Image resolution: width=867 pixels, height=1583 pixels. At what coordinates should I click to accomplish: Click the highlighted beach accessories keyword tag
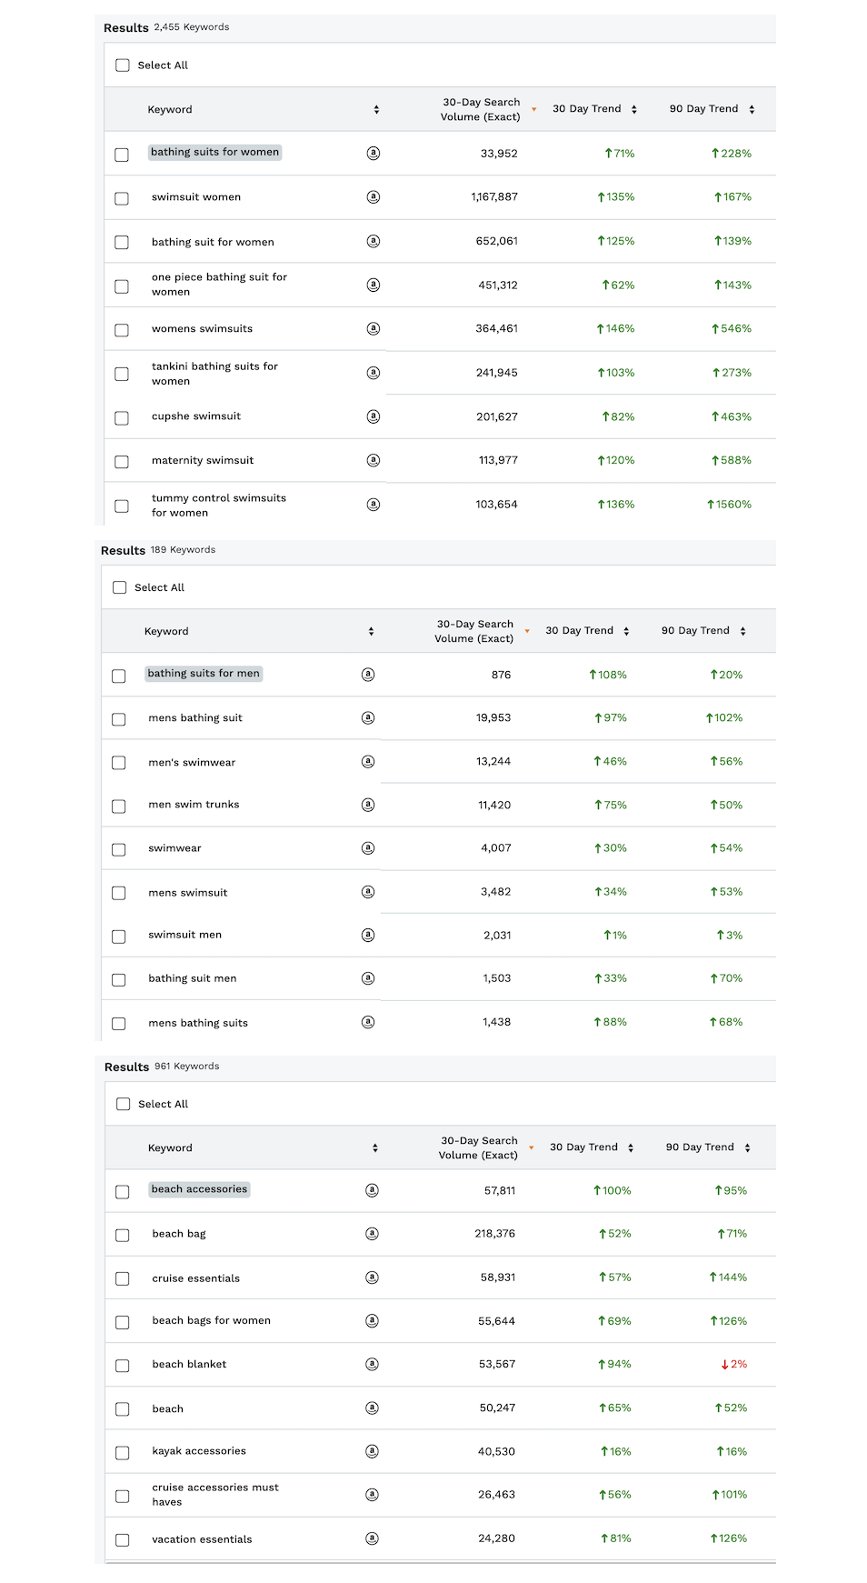(199, 1189)
